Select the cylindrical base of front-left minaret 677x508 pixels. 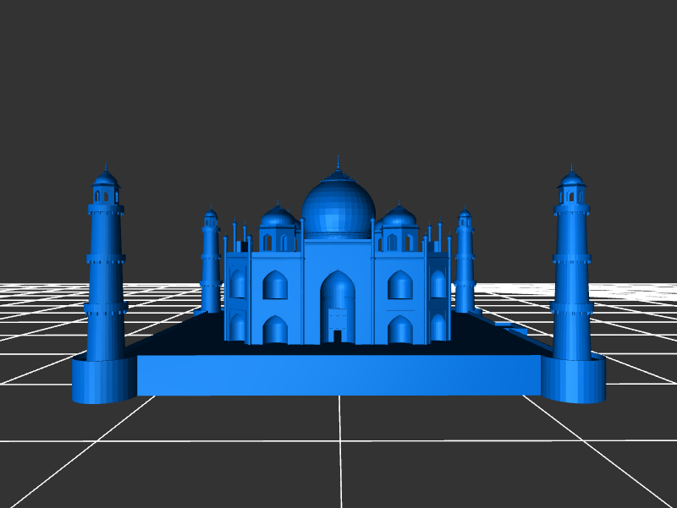(103, 380)
